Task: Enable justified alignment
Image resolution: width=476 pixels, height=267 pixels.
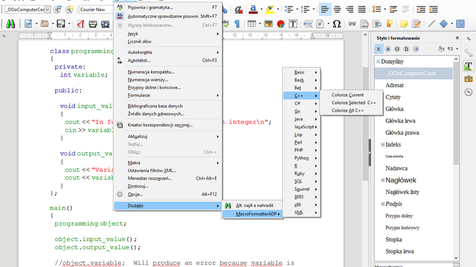Action: (x=362, y=10)
